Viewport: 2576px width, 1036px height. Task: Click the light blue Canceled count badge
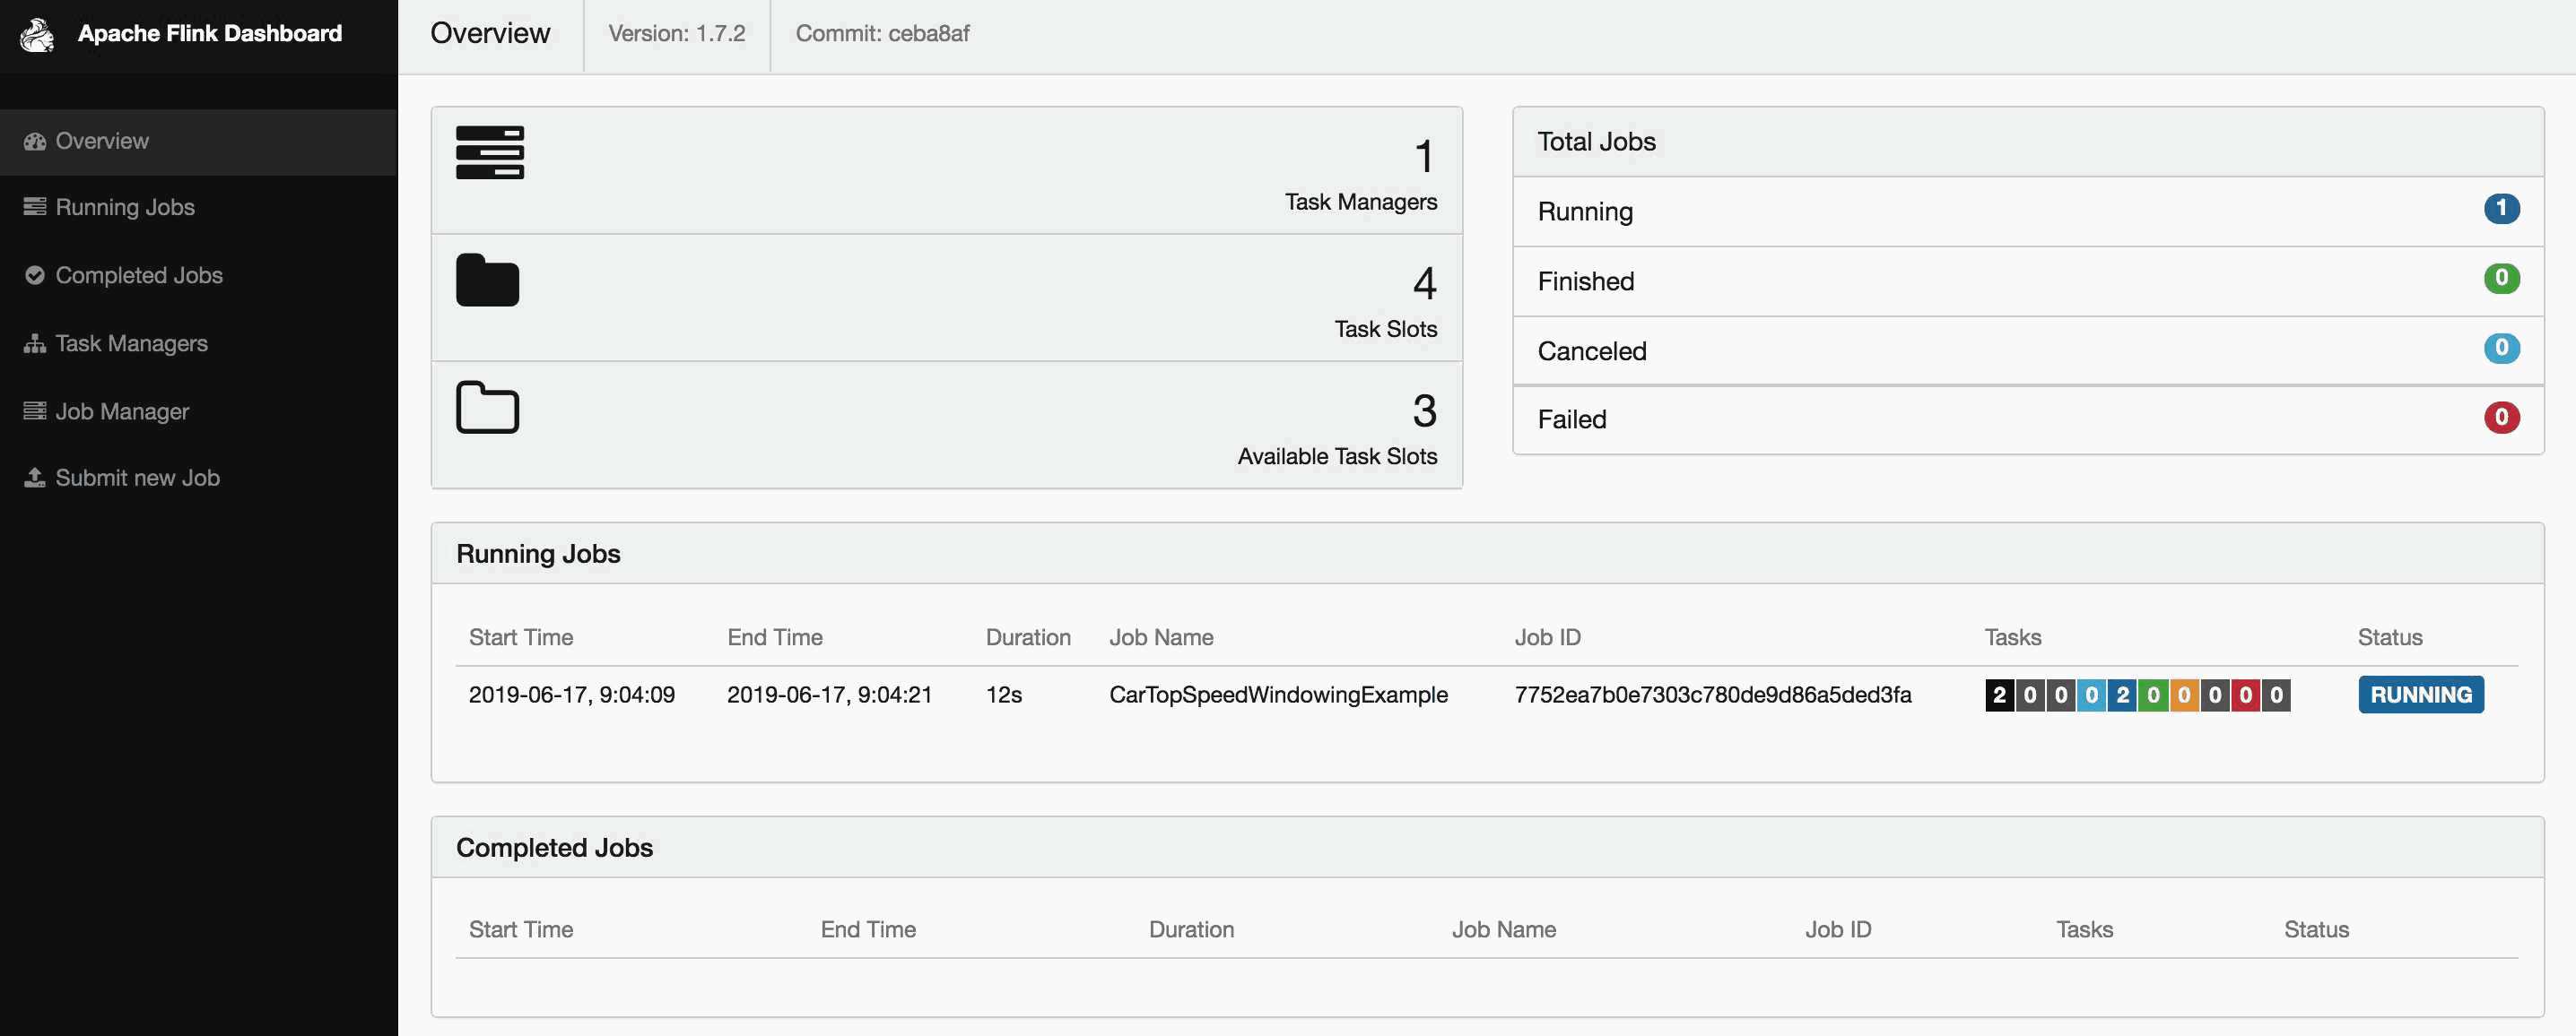(2502, 349)
